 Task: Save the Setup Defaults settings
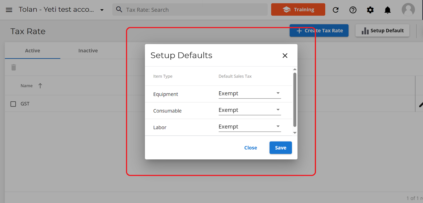[281, 148]
